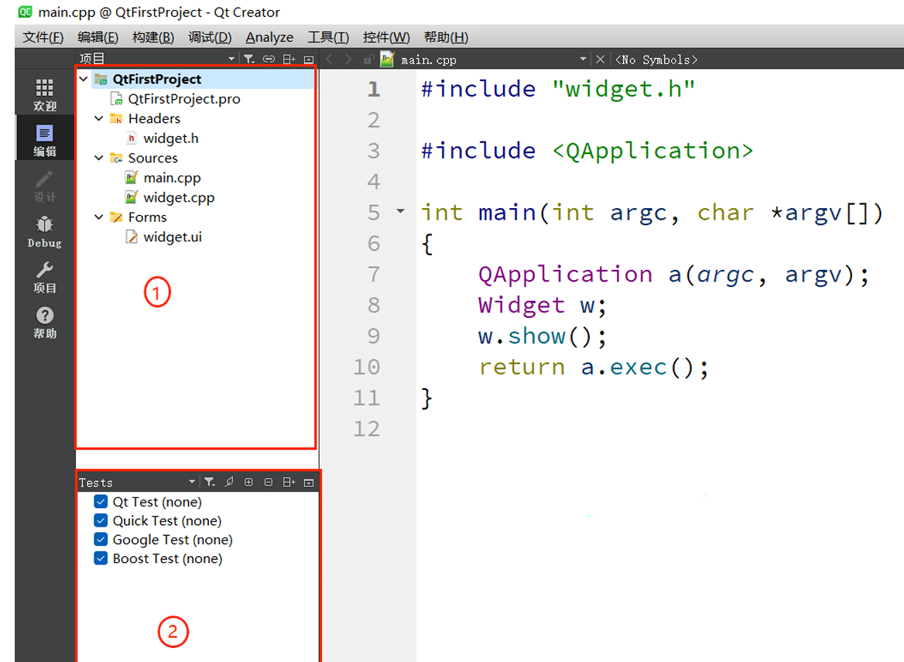Open widget.ui in the project tree

(173, 237)
